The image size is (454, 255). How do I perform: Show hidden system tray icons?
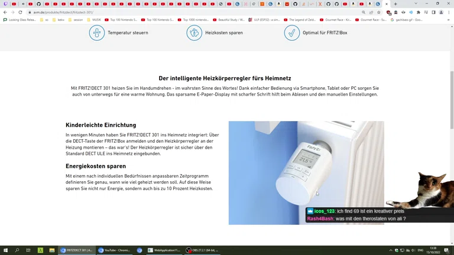[x=391, y=250]
